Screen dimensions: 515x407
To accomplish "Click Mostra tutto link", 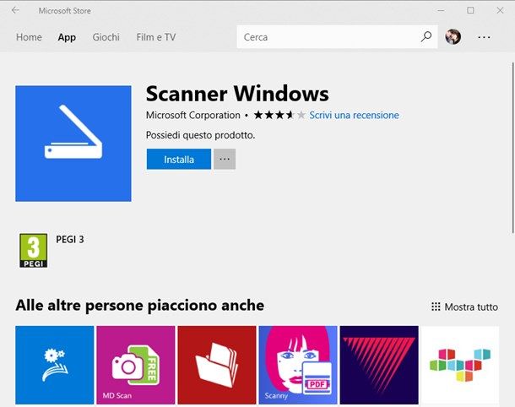I will (x=464, y=307).
